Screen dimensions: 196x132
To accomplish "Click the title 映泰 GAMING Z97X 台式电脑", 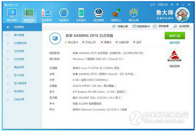I will [x=89, y=36].
